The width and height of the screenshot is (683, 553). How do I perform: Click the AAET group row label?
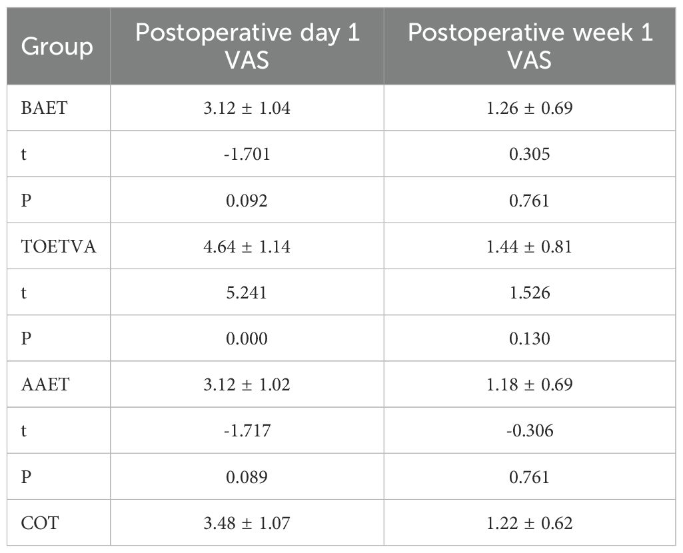(x=45, y=384)
